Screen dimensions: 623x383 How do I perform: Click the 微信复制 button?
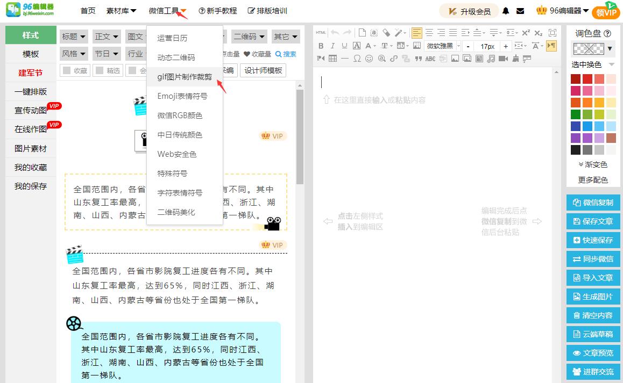click(x=593, y=203)
